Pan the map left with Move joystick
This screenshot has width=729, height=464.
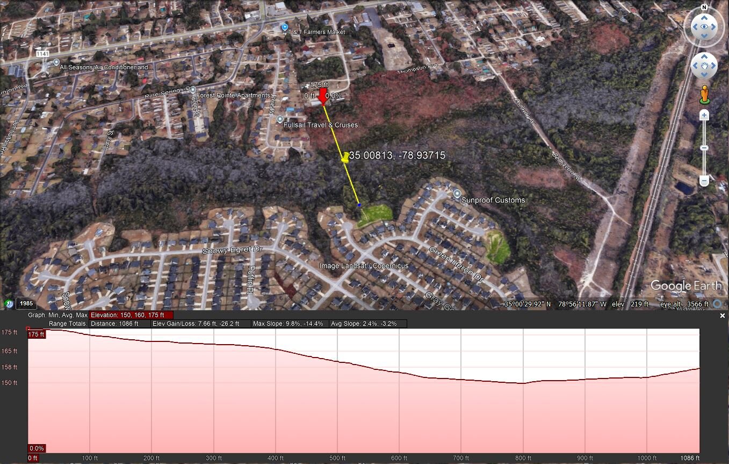[695, 66]
